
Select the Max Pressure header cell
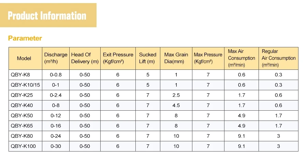pos(208,58)
